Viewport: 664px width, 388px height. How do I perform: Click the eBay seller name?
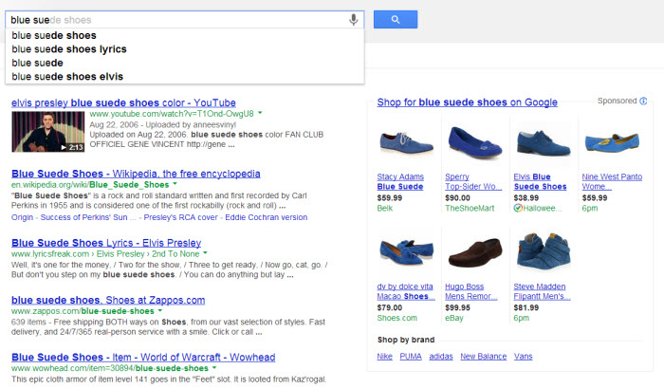click(454, 318)
